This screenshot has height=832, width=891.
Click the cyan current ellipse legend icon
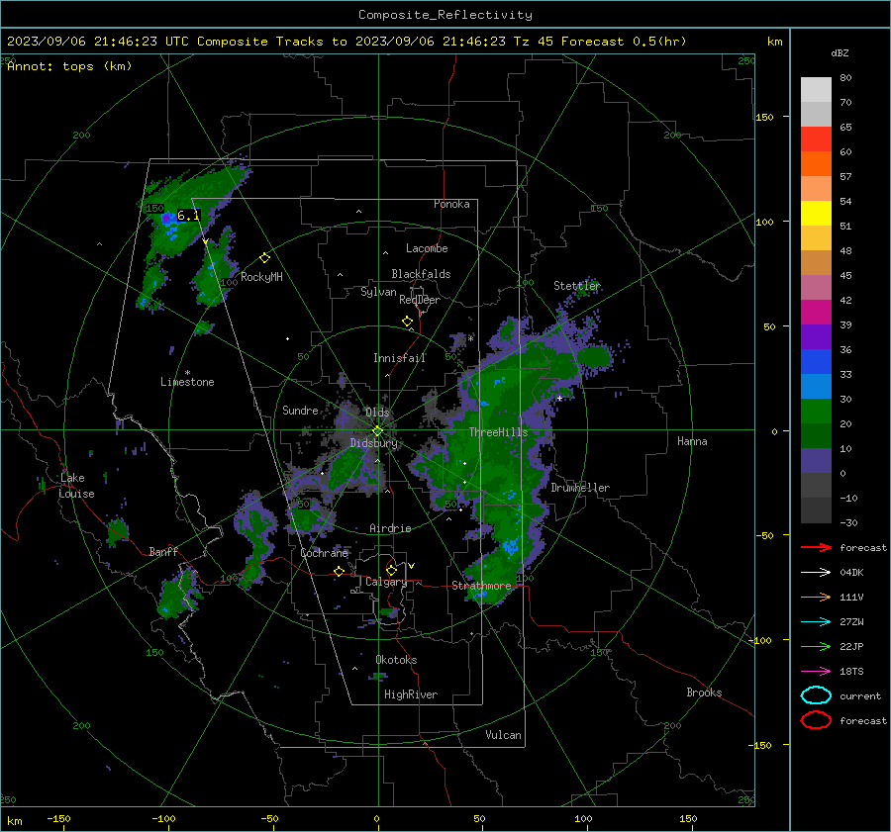coord(816,695)
